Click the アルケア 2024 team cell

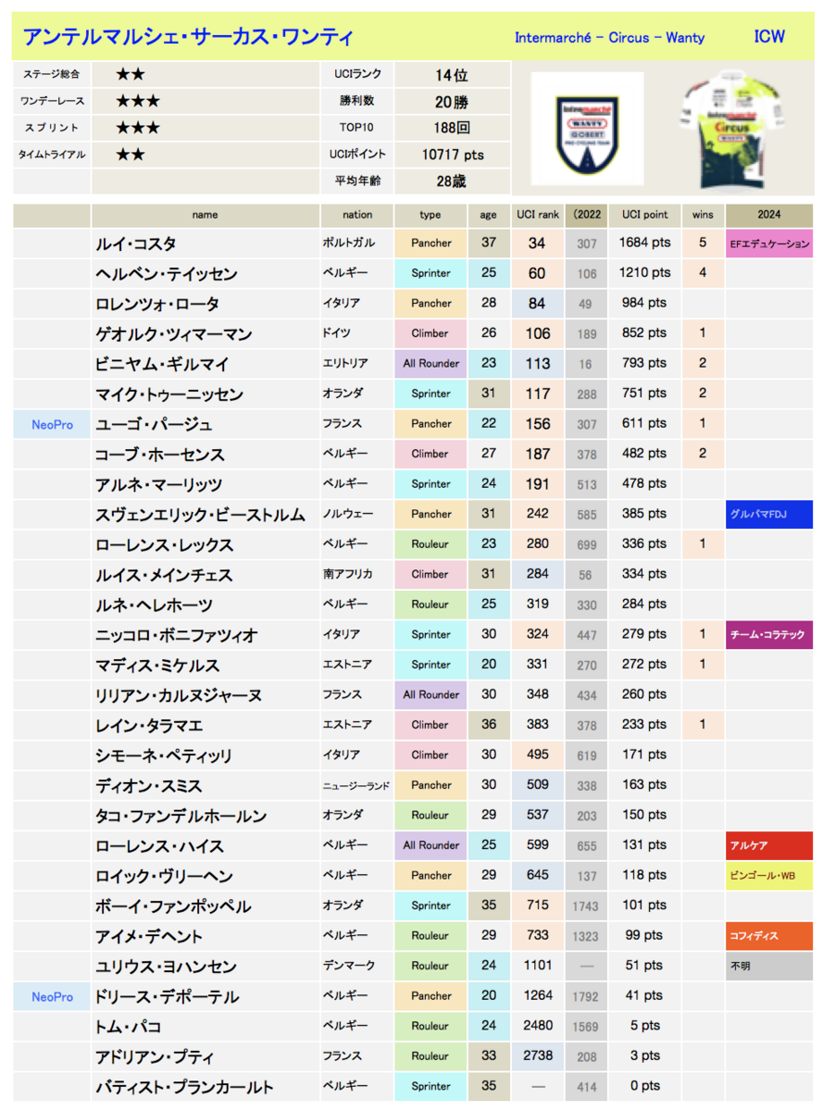point(769,846)
